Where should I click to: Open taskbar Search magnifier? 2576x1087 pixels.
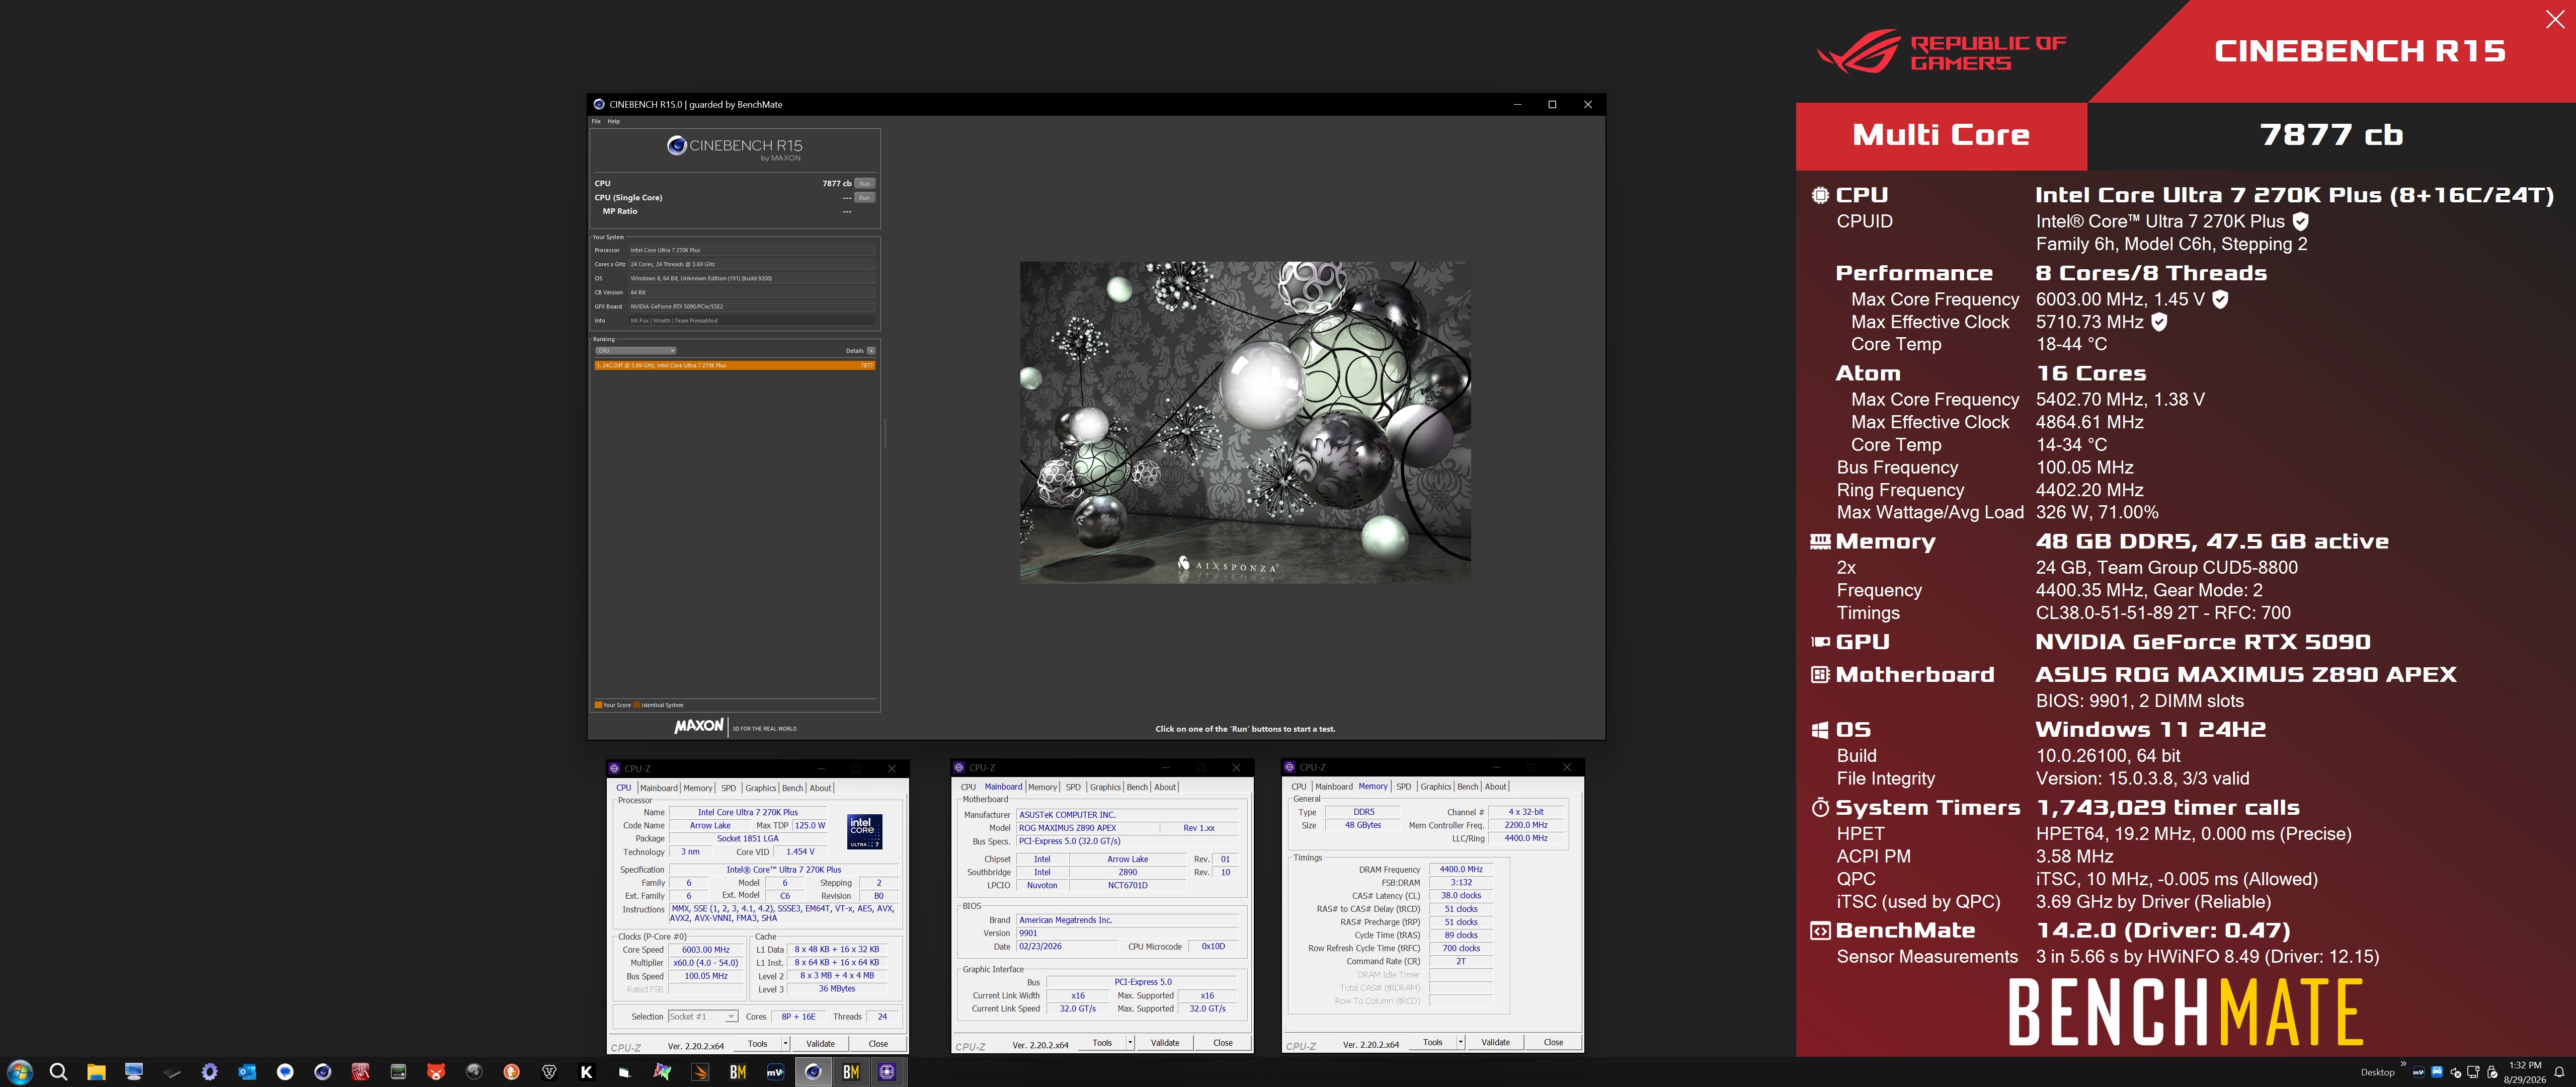click(x=58, y=1072)
